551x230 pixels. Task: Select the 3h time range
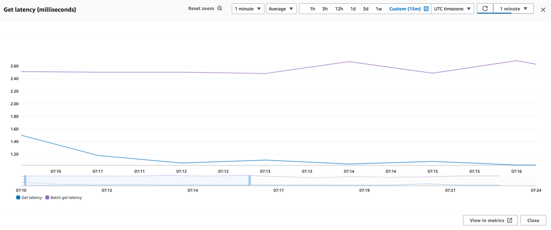coord(325,8)
